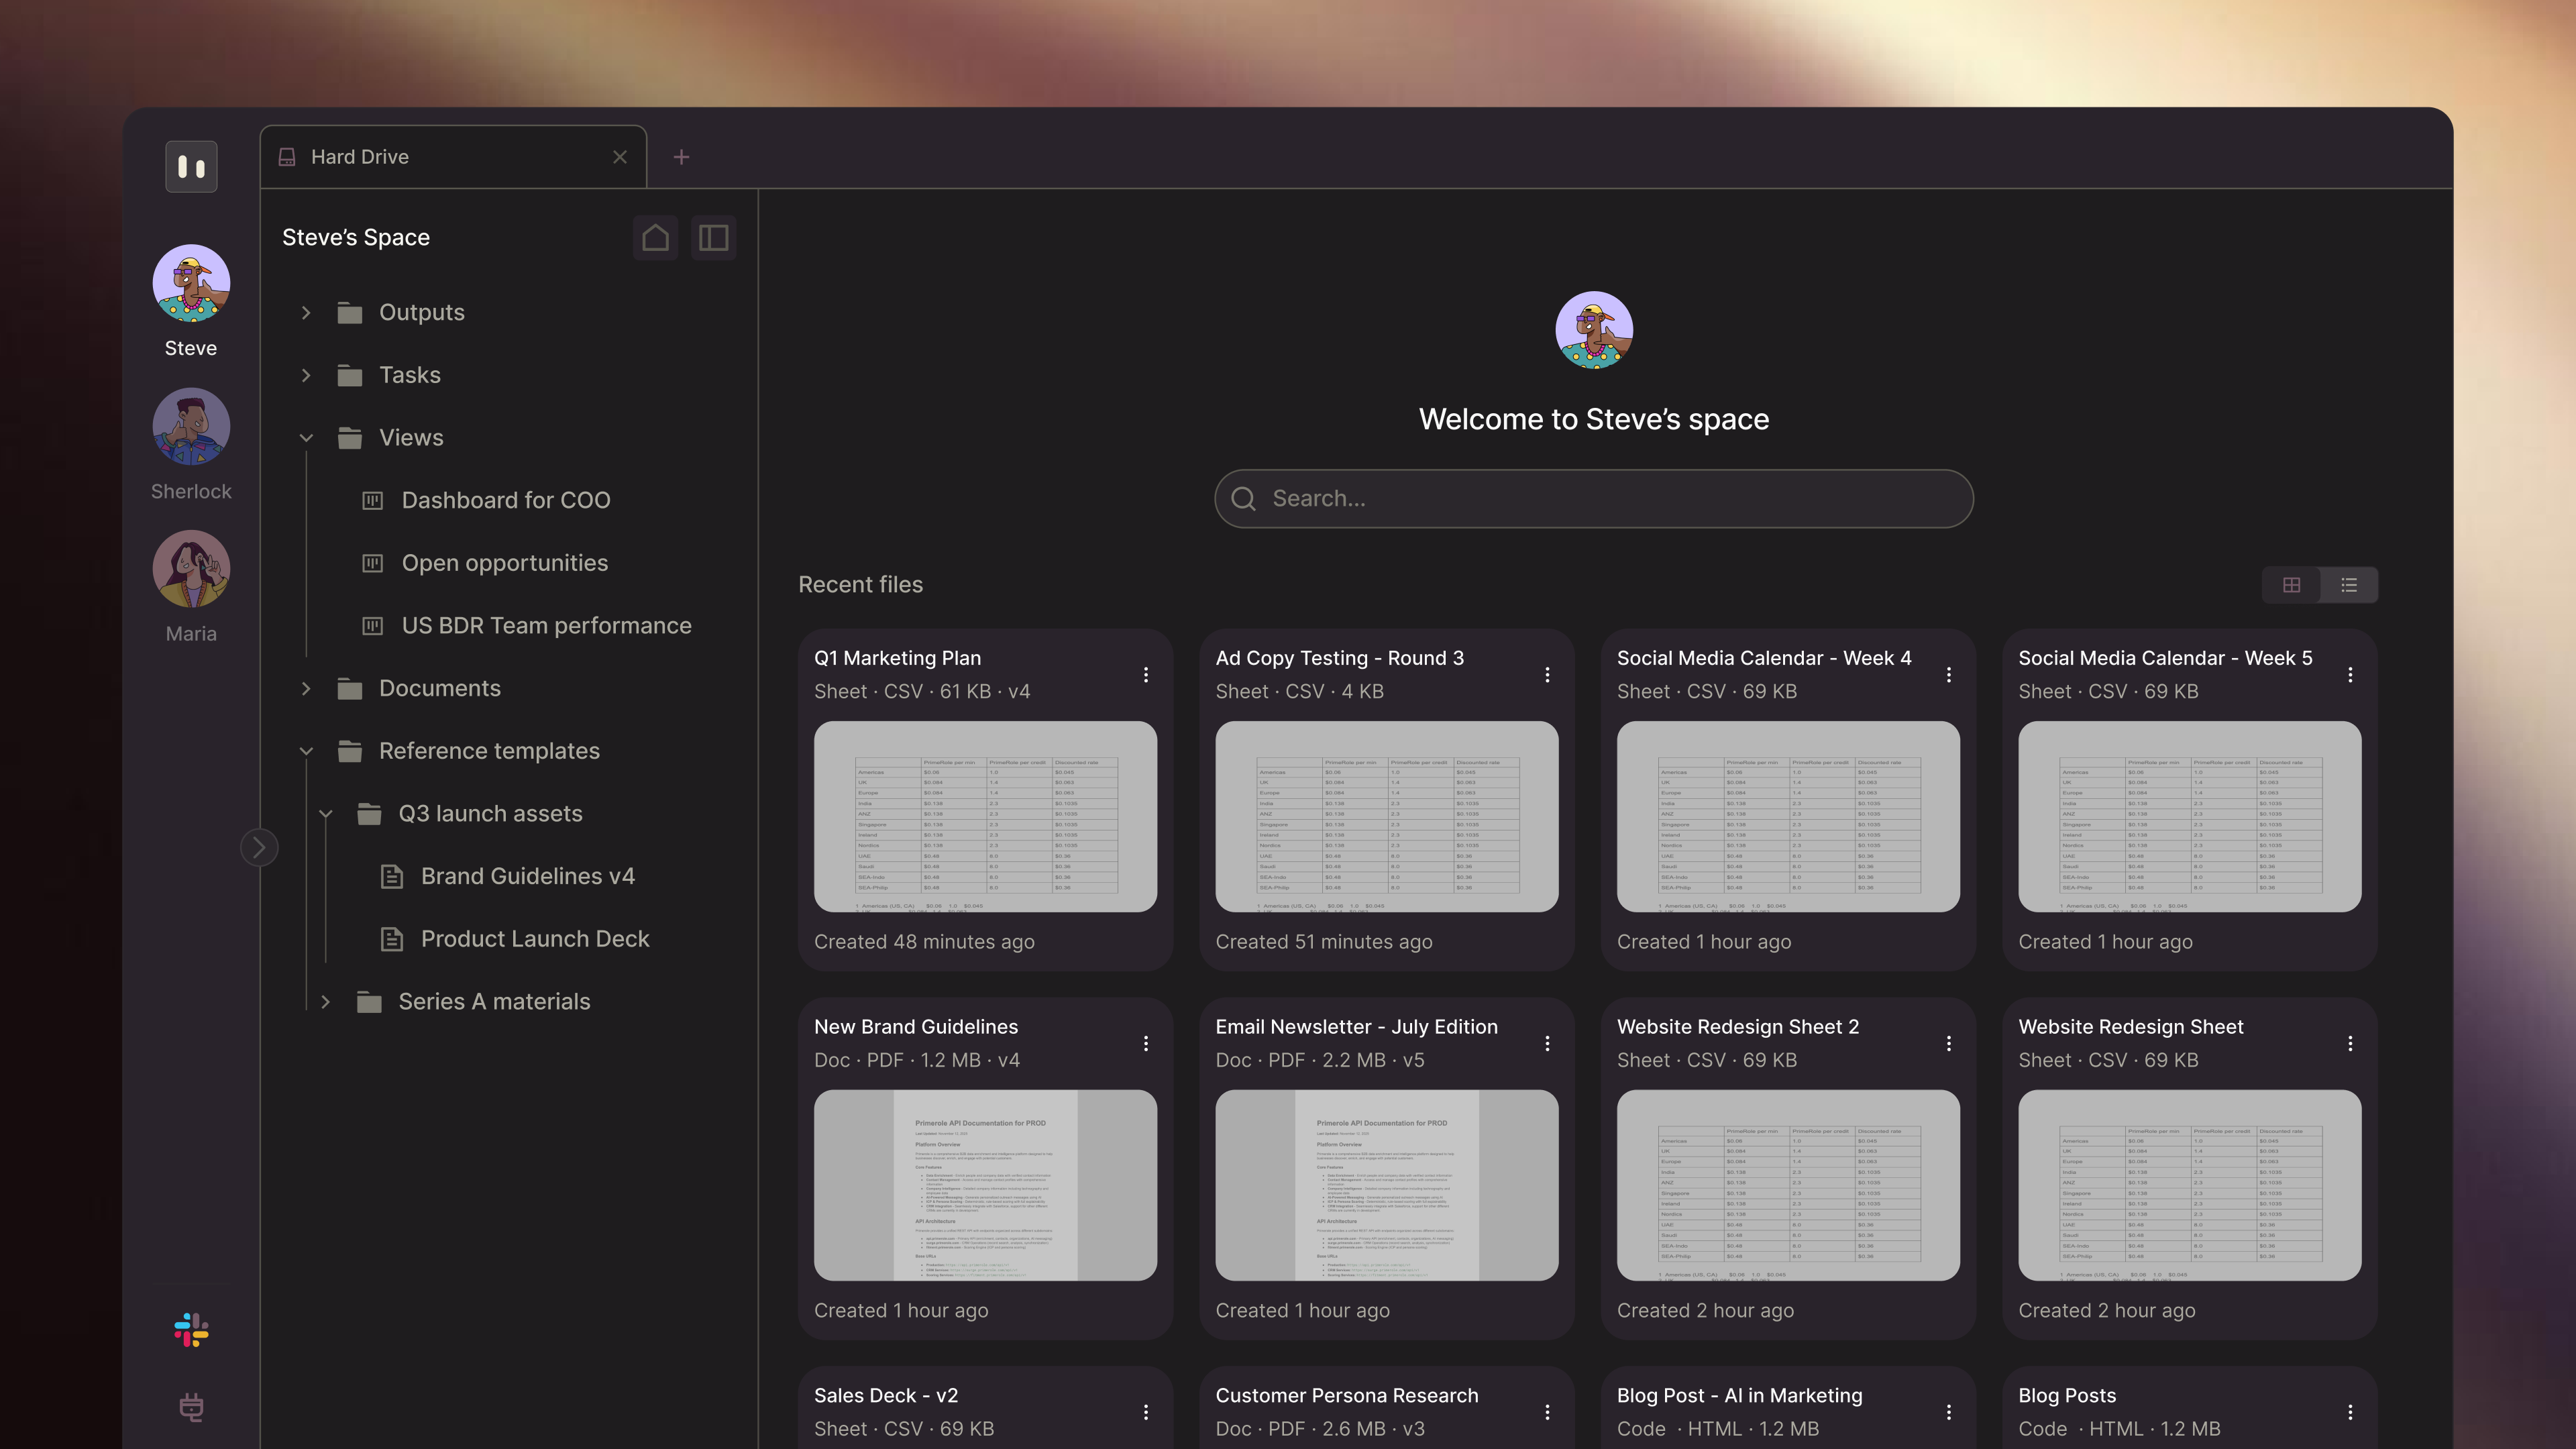This screenshot has width=2576, height=1449.
Task: Open Dashboard for COO view
Action: click(505, 500)
